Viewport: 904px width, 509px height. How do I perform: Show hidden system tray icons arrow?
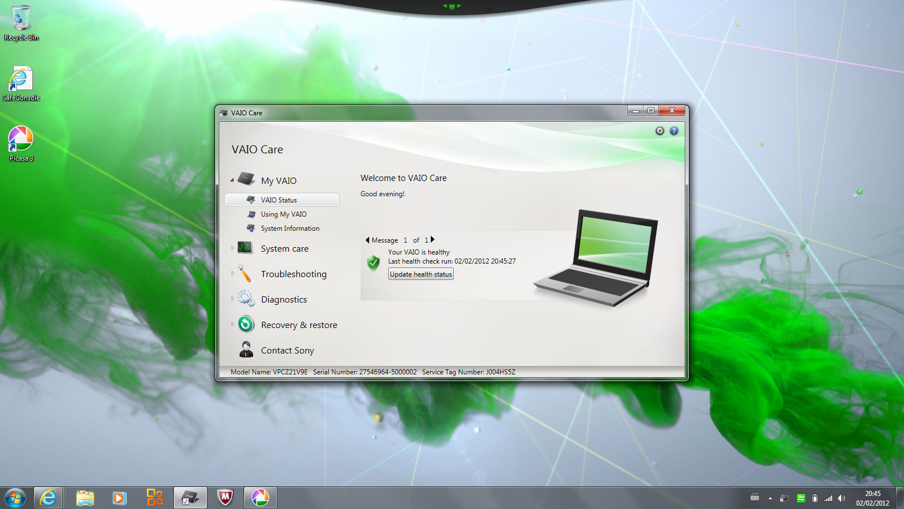770,498
